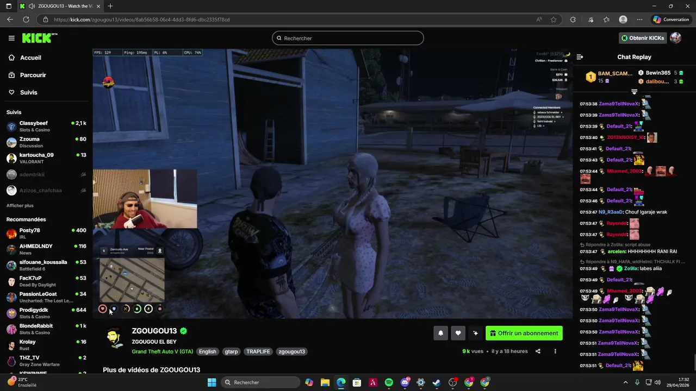The width and height of the screenshot is (696, 391).
Task: Mute the tab using speaker icon
Action: [32, 6]
